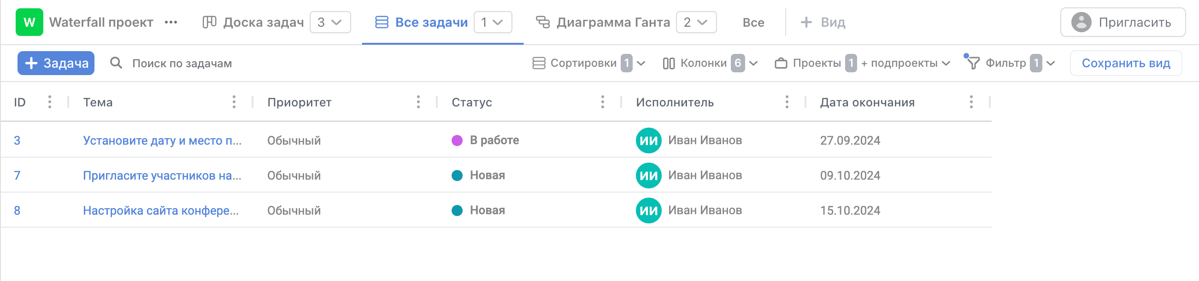Screen dimensions: 1199x281
Task: Click Новая status in task 7 row
Action: [x=488, y=176]
